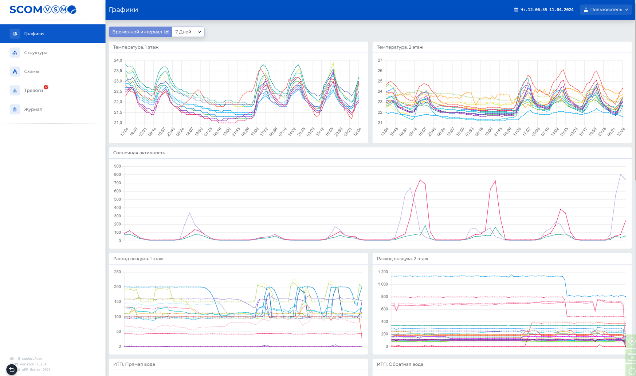
Task: Click the SCOM VSM logo
Action: pyautogui.click(x=43, y=10)
